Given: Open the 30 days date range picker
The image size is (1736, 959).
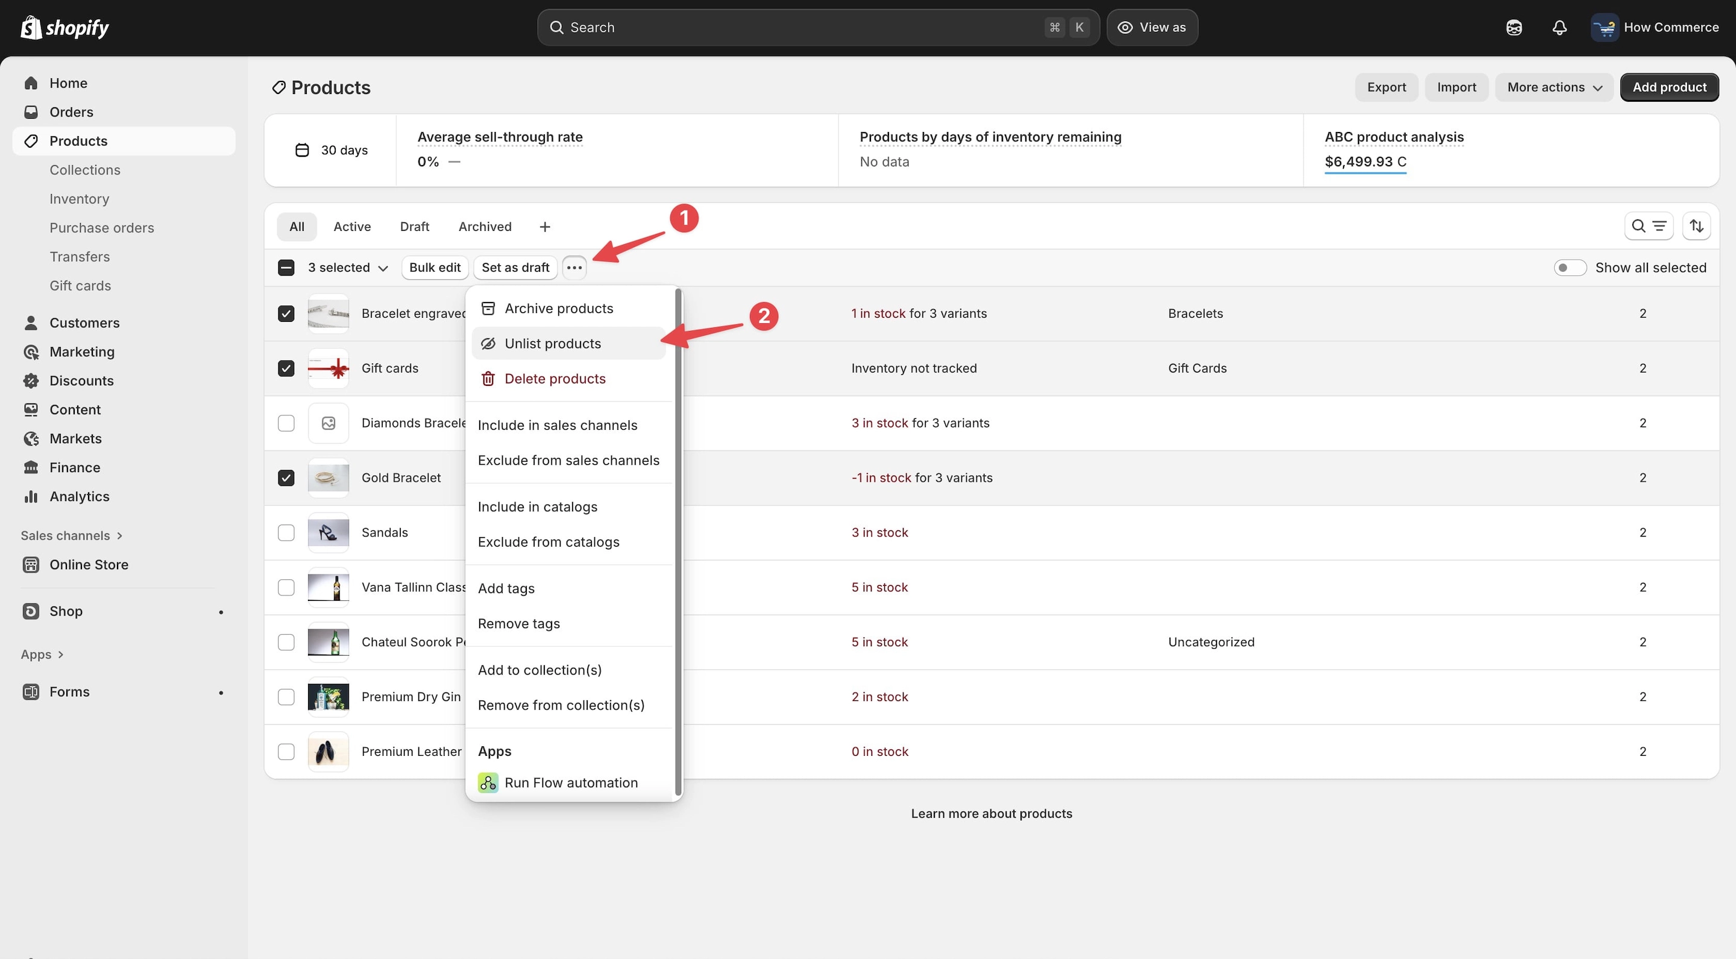Looking at the screenshot, I should tap(332, 150).
